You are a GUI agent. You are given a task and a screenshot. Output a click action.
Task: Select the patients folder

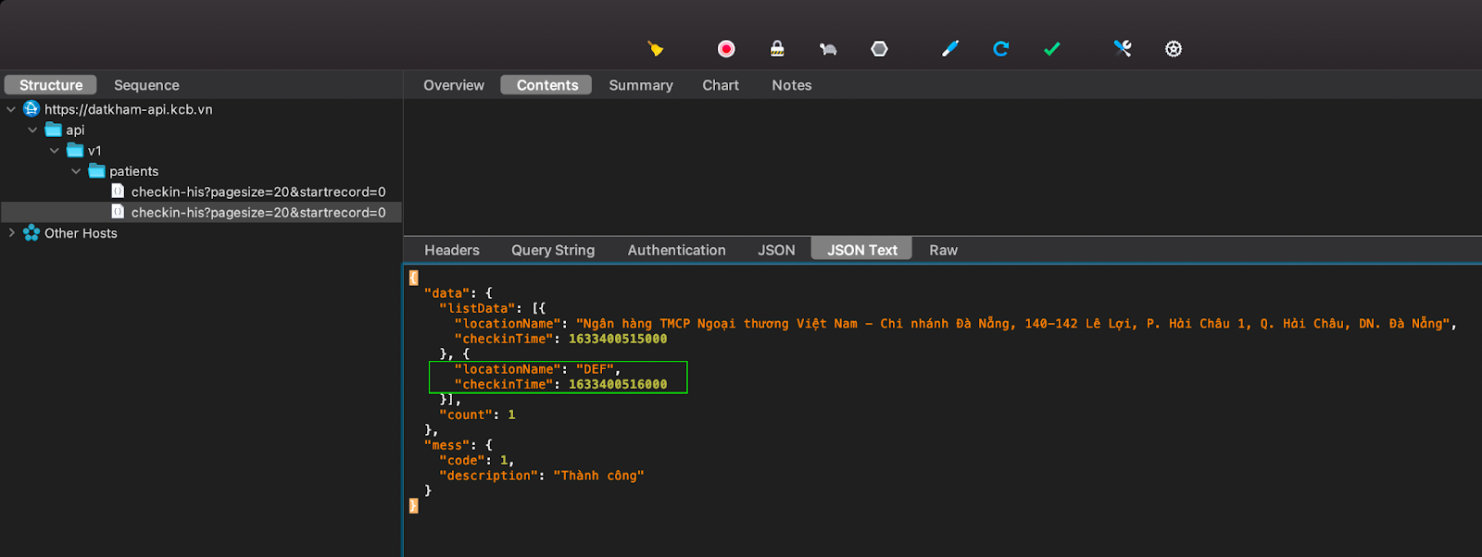134,171
